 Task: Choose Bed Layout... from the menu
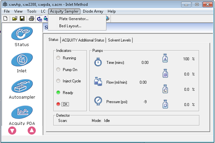[77, 26]
